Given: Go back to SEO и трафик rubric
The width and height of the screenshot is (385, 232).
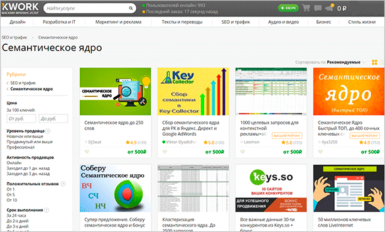Looking at the screenshot, I should 23,83.
